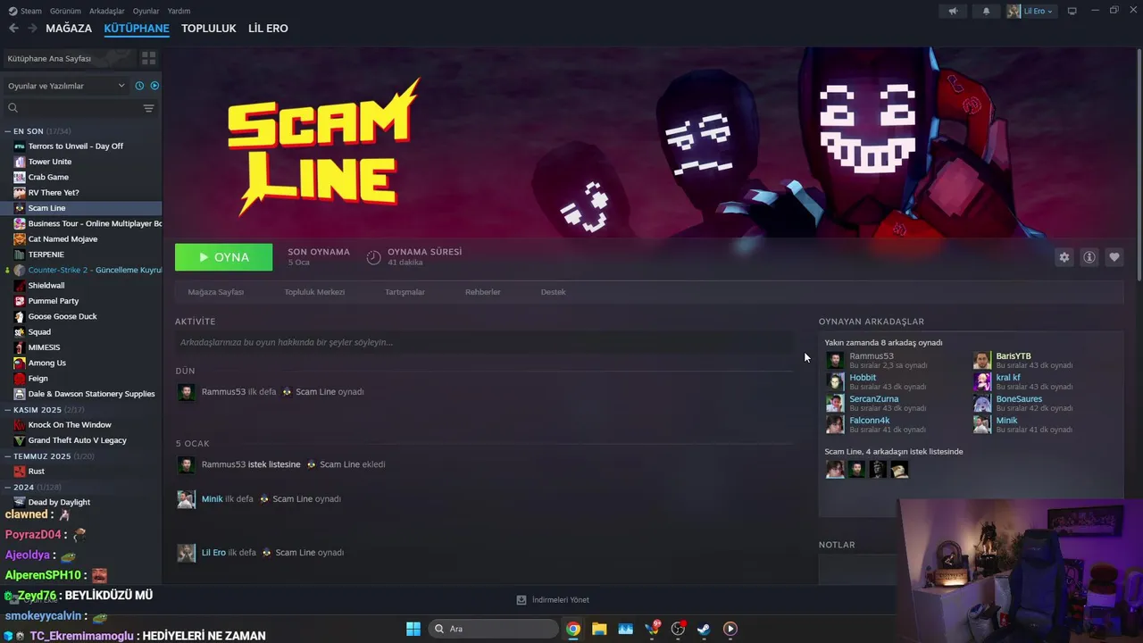Viewport: 1143px width, 643px height.
Task: Click İndirmeleri Yönet at the bottom
Action: click(x=560, y=600)
